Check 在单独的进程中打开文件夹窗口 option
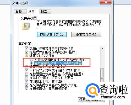 (26, 78)
